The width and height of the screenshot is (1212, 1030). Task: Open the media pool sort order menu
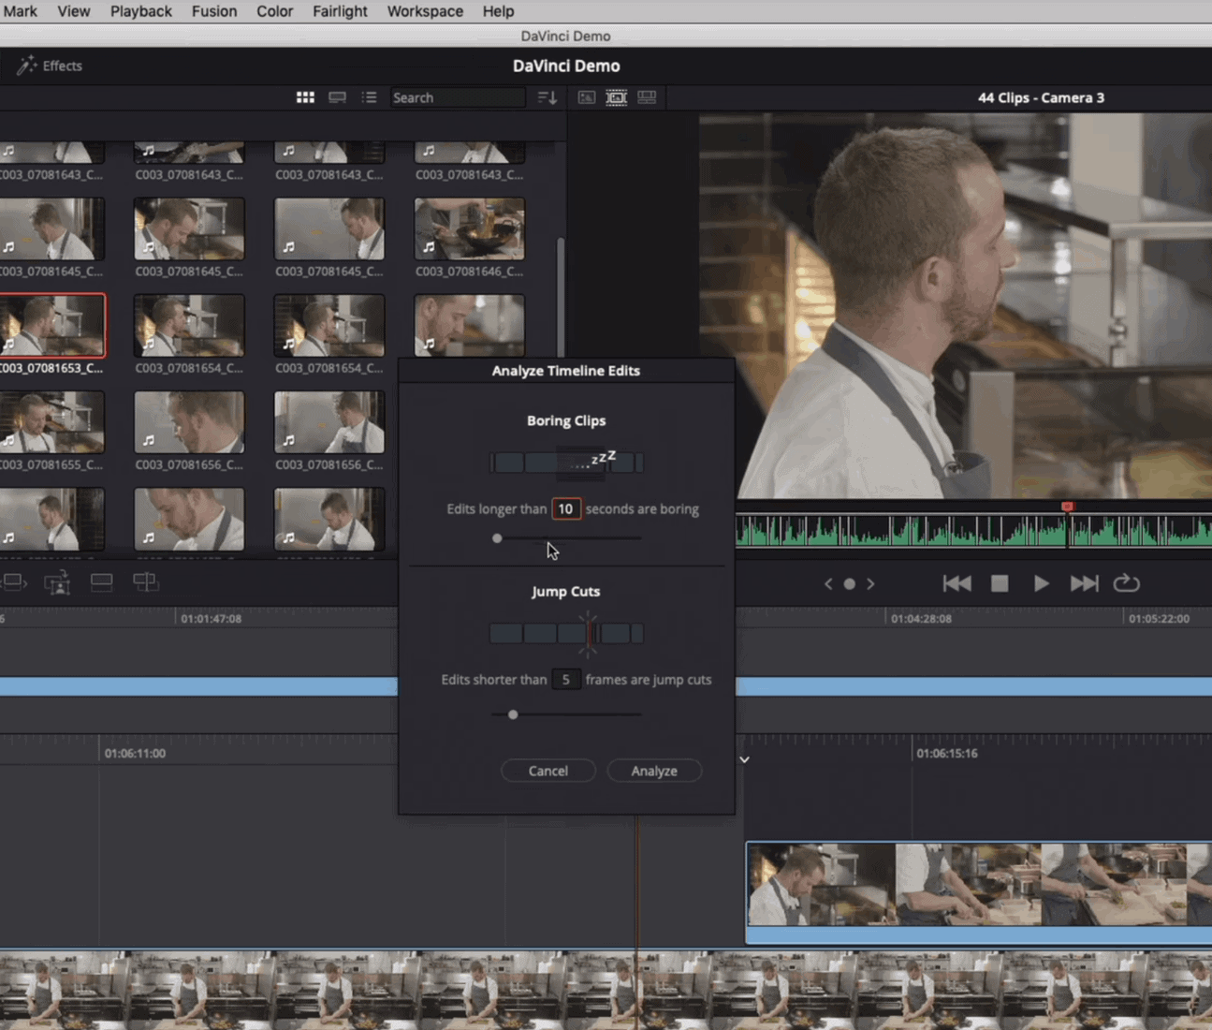(x=548, y=97)
